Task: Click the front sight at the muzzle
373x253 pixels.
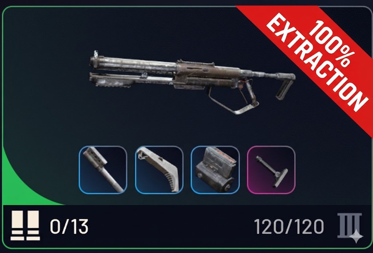Action: click(96, 54)
